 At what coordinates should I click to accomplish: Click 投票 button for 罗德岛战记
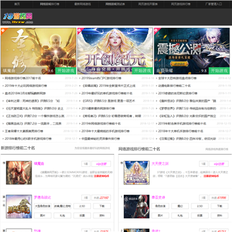(x=82, y=215)
